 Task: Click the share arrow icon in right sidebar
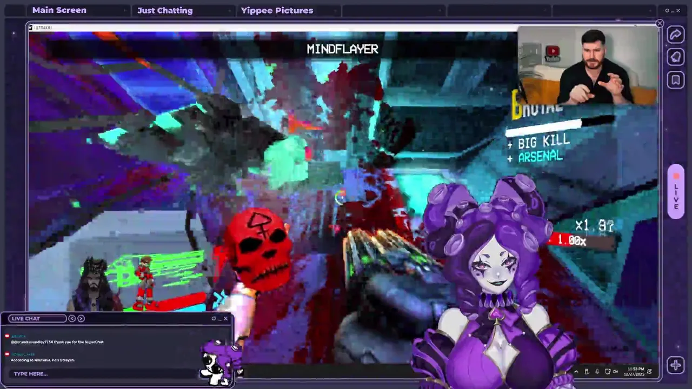(x=675, y=35)
